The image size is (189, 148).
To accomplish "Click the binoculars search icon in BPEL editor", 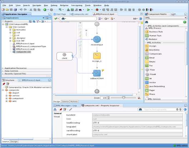I will tap(63, 19).
